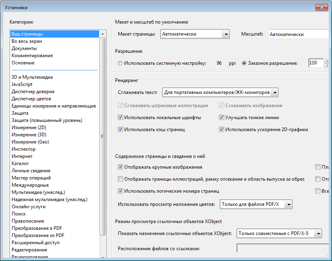332x261 pixels.
Task: Toggle "Улучшать тонкие линии" checkbox
Action: pos(221,118)
